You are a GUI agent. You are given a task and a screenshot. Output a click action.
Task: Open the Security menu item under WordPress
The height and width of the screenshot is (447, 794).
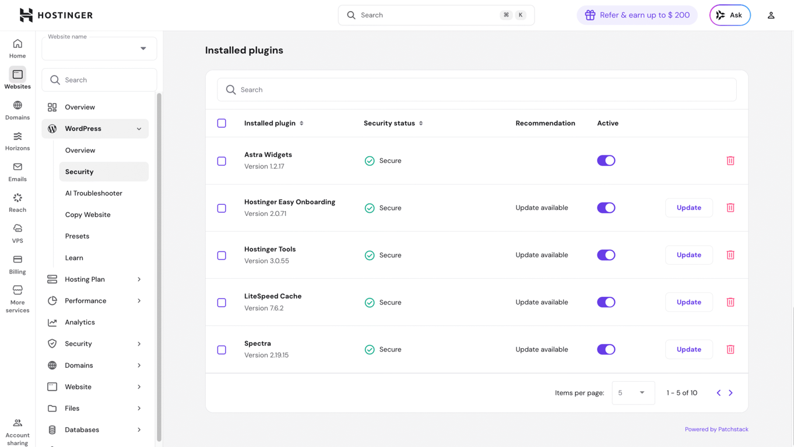click(x=79, y=171)
